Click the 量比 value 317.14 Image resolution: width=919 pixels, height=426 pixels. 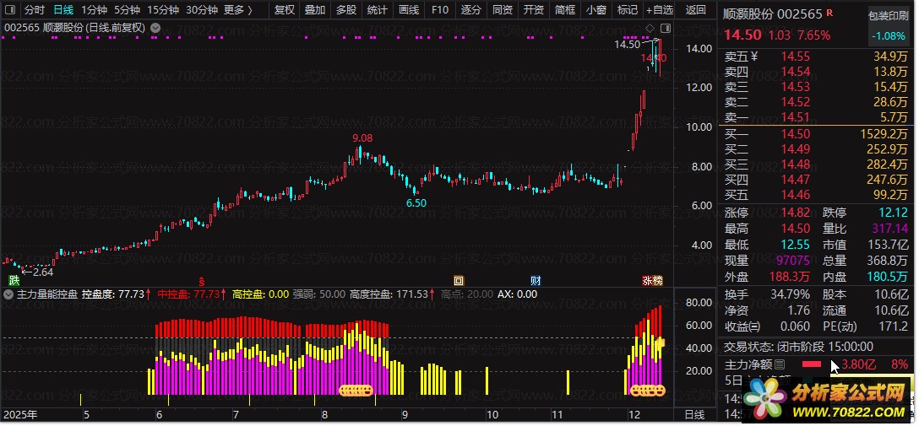coord(889,229)
